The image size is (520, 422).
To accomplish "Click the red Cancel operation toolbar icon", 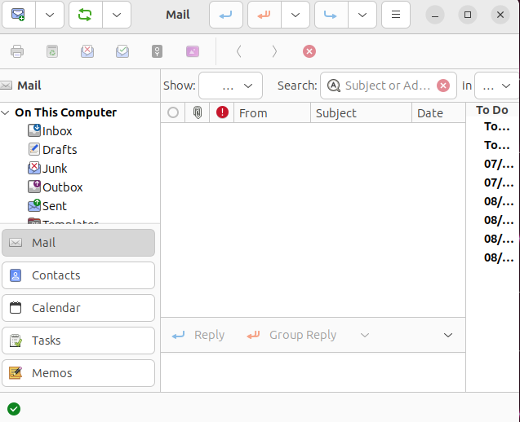I will click(309, 51).
